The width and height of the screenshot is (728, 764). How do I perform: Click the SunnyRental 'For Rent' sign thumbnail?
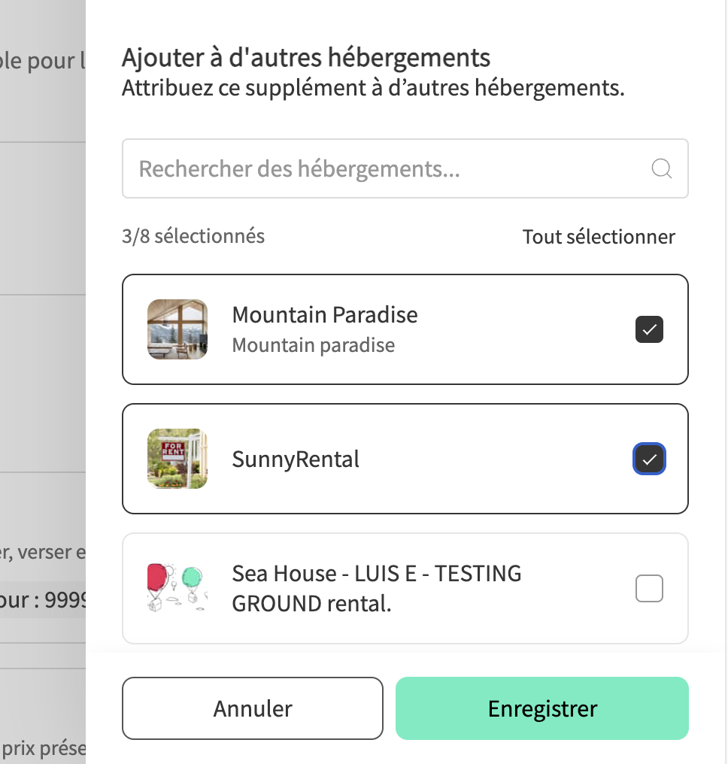(x=177, y=459)
